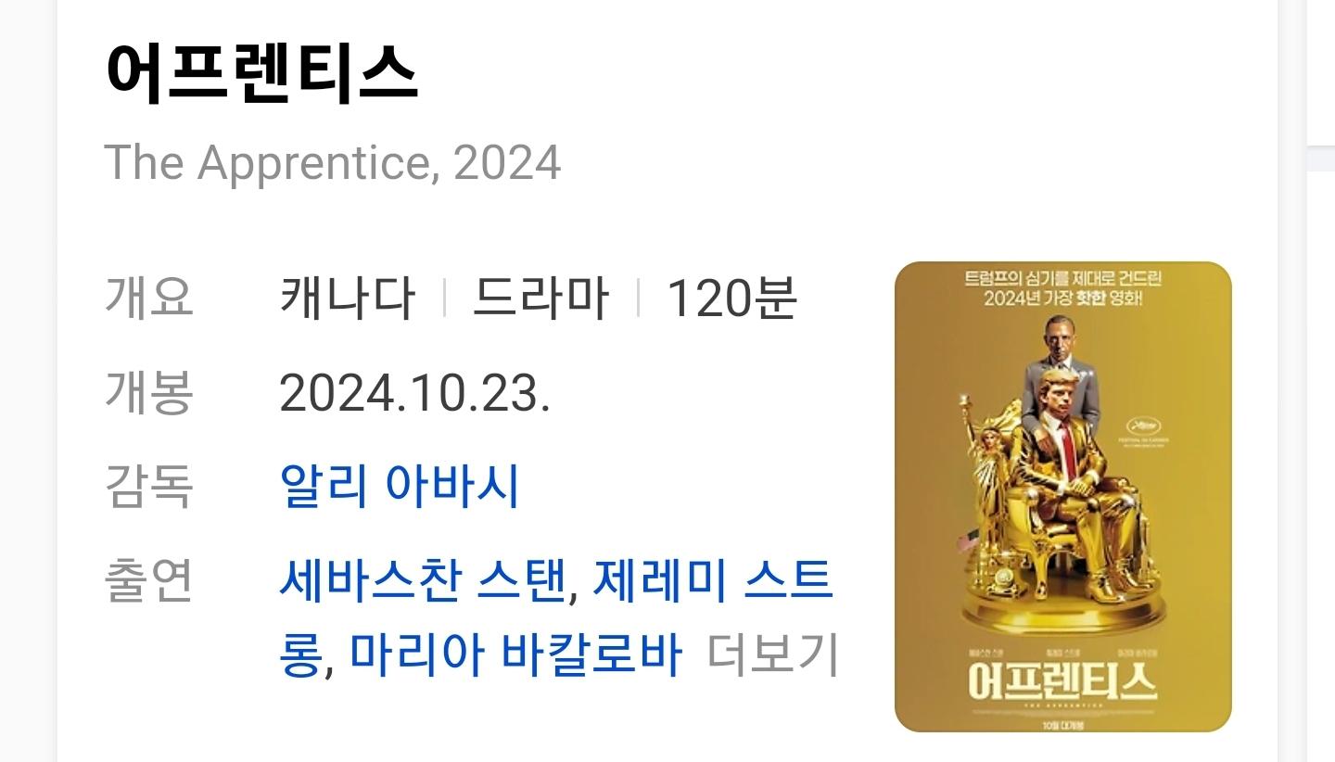Click the golden 어프렌티스 title on poster

(1062, 681)
